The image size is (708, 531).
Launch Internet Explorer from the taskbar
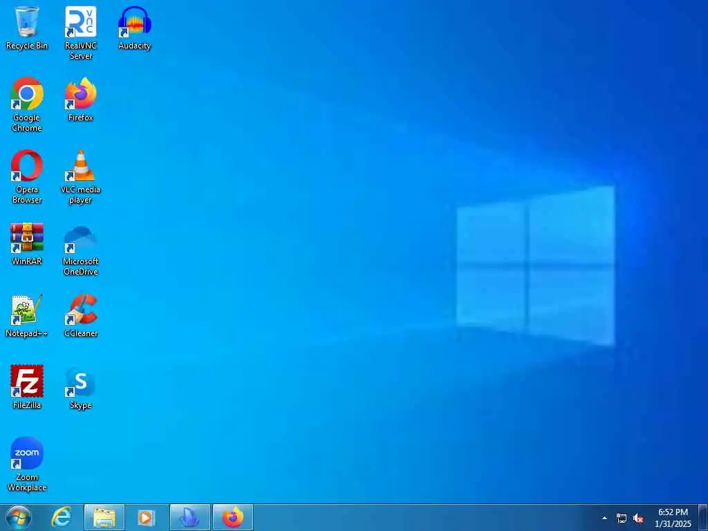tap(62, 517)
